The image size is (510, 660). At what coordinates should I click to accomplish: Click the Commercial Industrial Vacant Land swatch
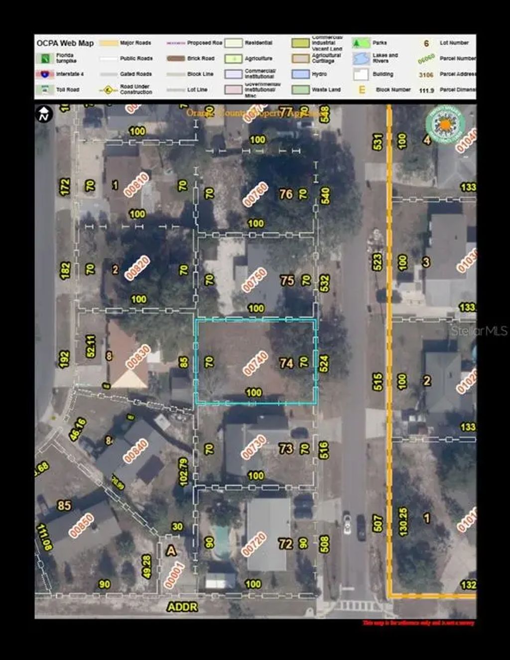301,43
